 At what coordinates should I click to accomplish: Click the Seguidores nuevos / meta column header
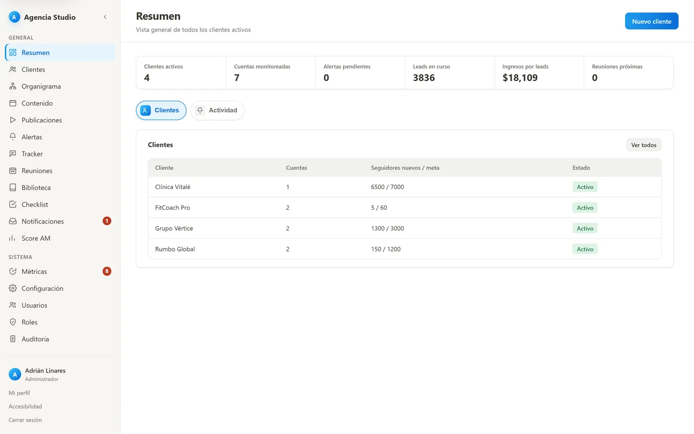click(405, 168)
